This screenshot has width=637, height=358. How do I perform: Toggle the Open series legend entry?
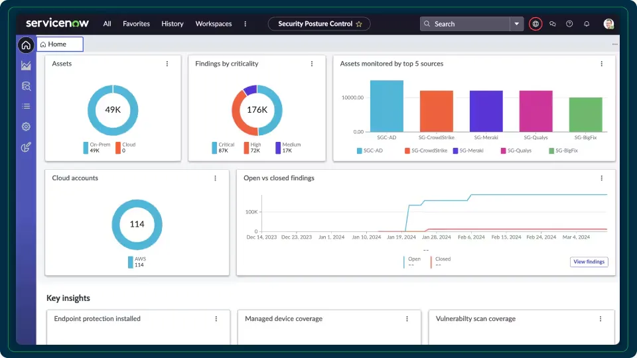(x=412, y=262)
